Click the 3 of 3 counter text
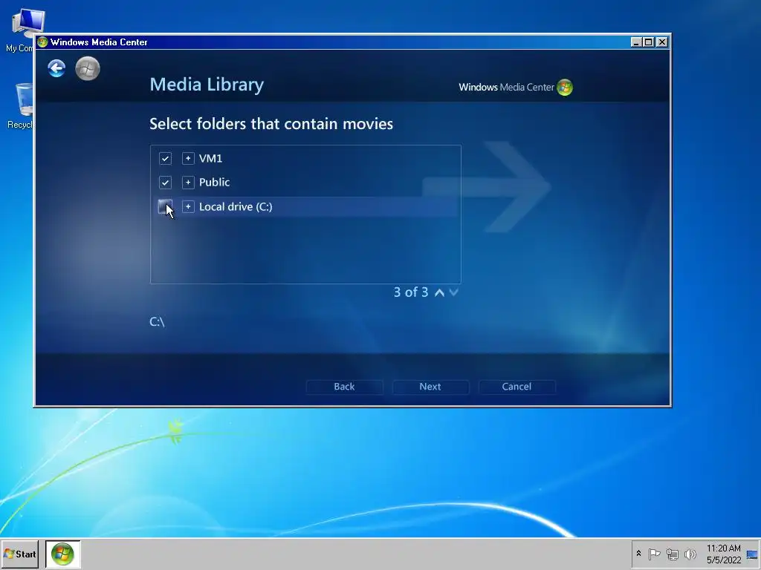The image size is (761, 570). pos(411,292)
